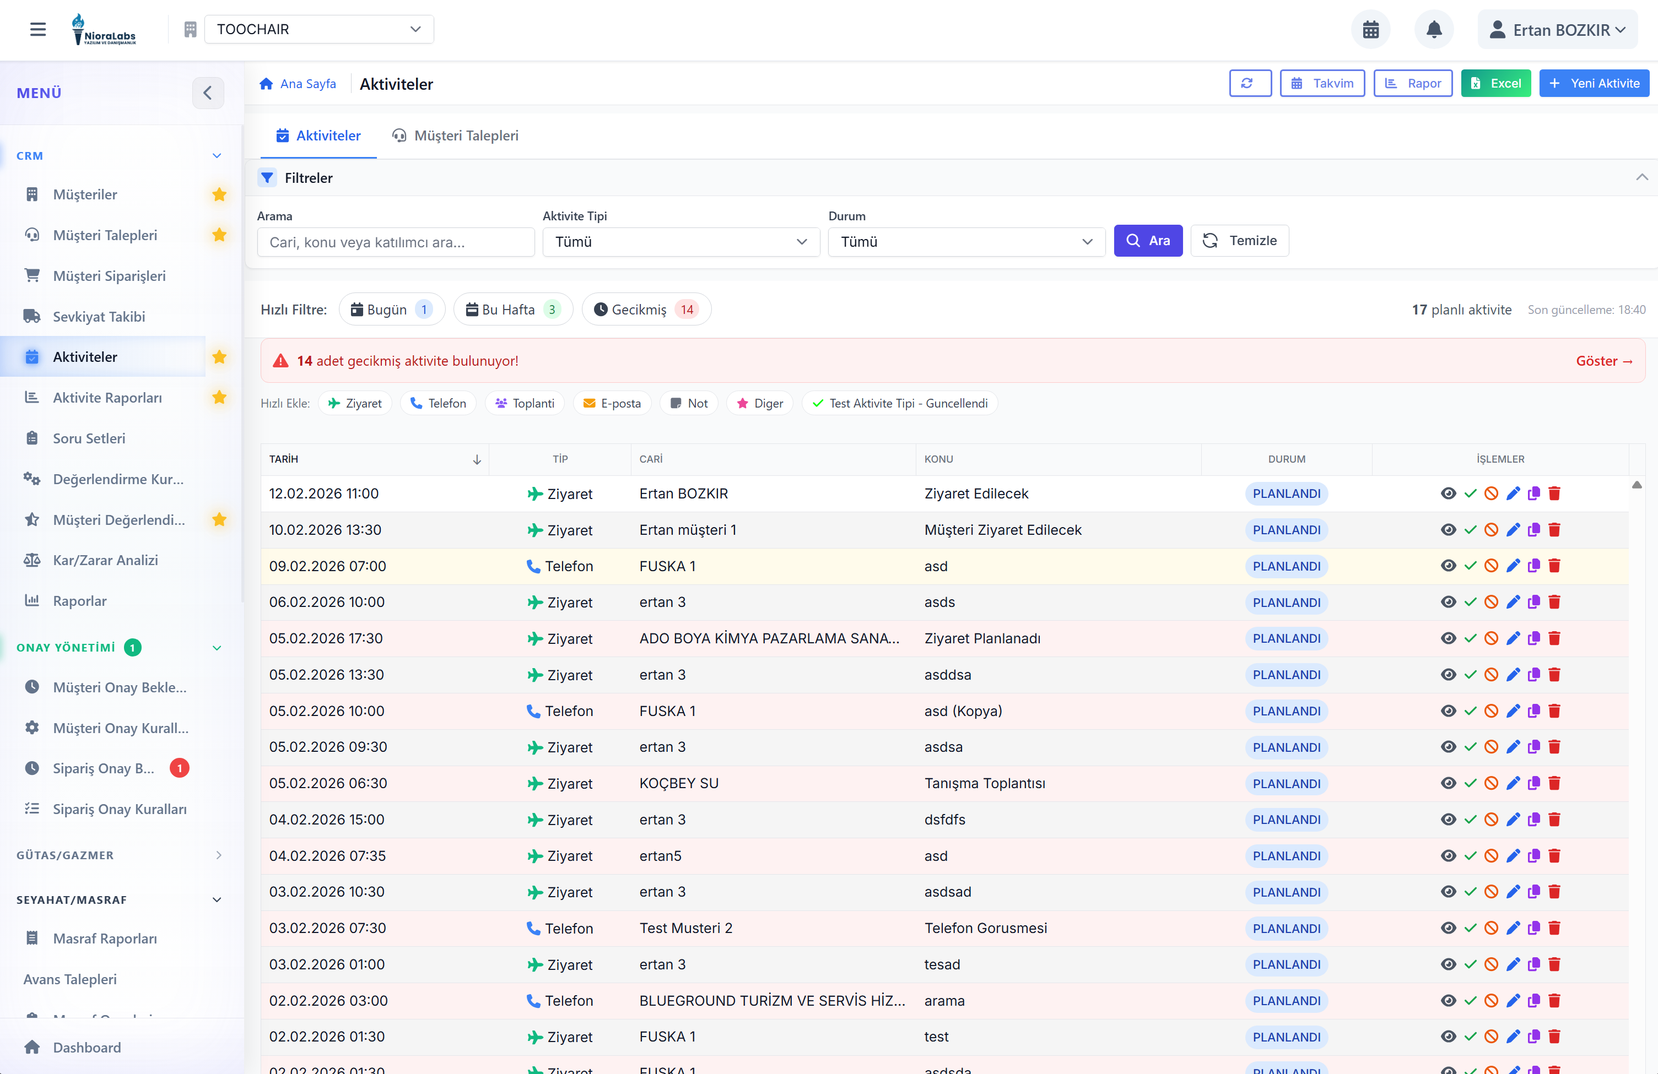Toggle favorite star for Aktivite Raporları

(219, 398)
